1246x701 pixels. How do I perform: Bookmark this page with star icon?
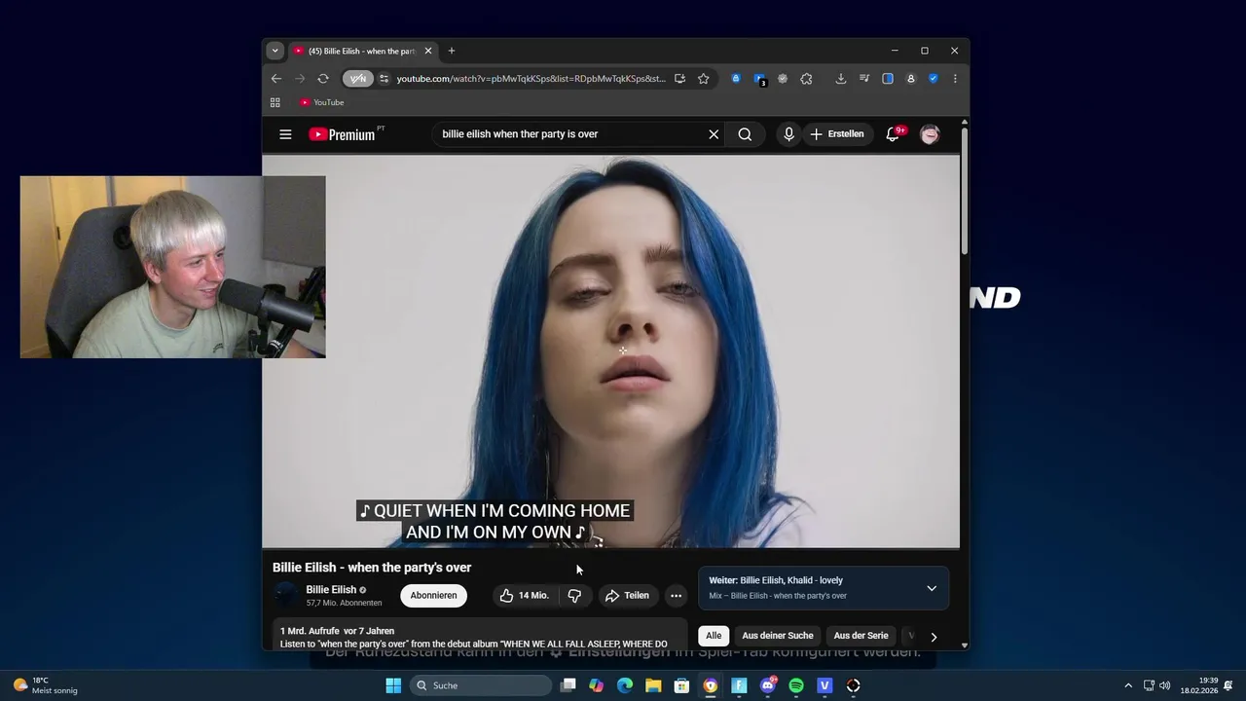click(x=703, y=79)
